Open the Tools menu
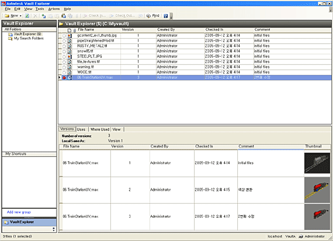The width and height of the screenshot is (333, 241). pyautogui.click(x=40, y=9)
